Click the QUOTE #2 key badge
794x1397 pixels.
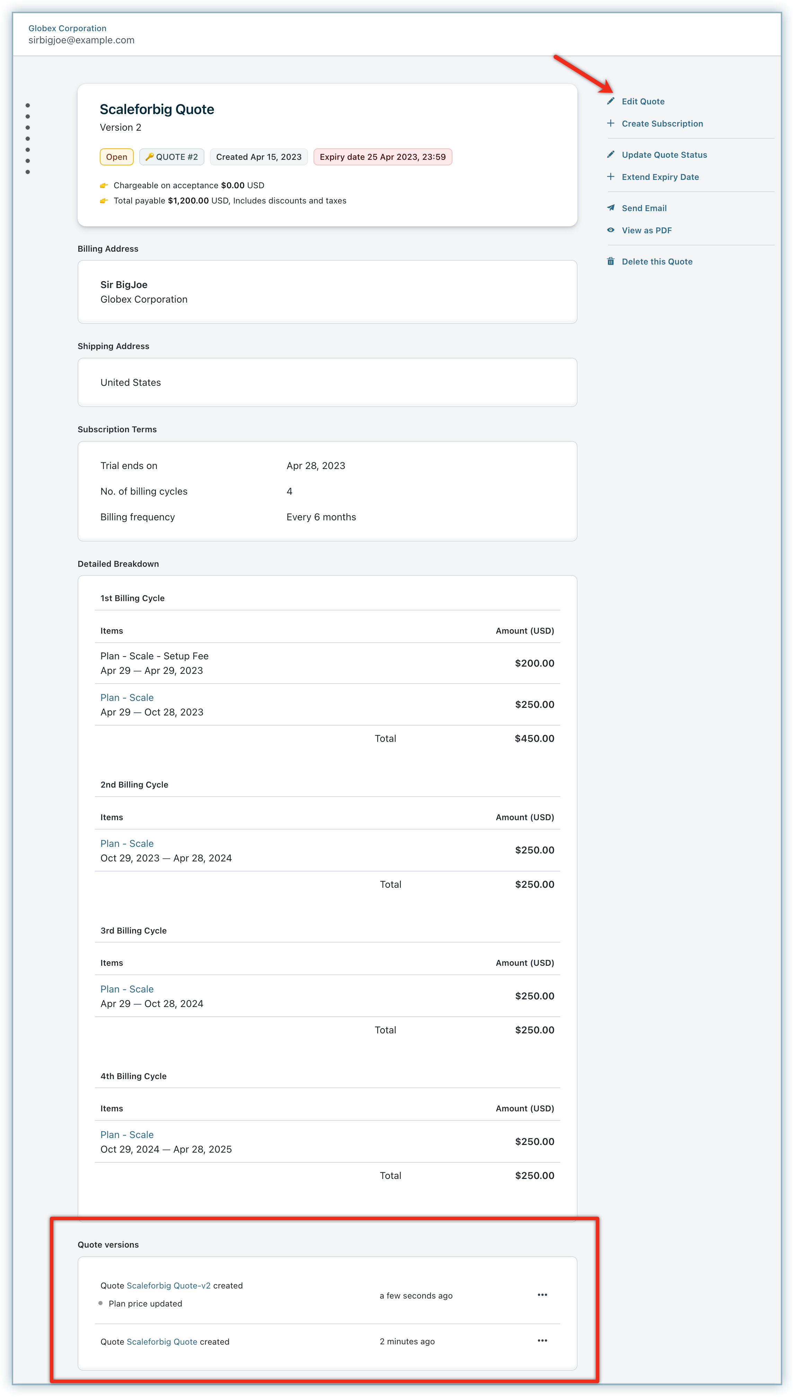point(172,157)
